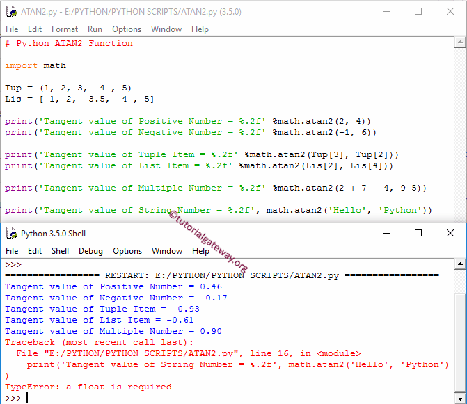
Task: Open Options menu in Python Shell
Action: click(x=127, y=251)
